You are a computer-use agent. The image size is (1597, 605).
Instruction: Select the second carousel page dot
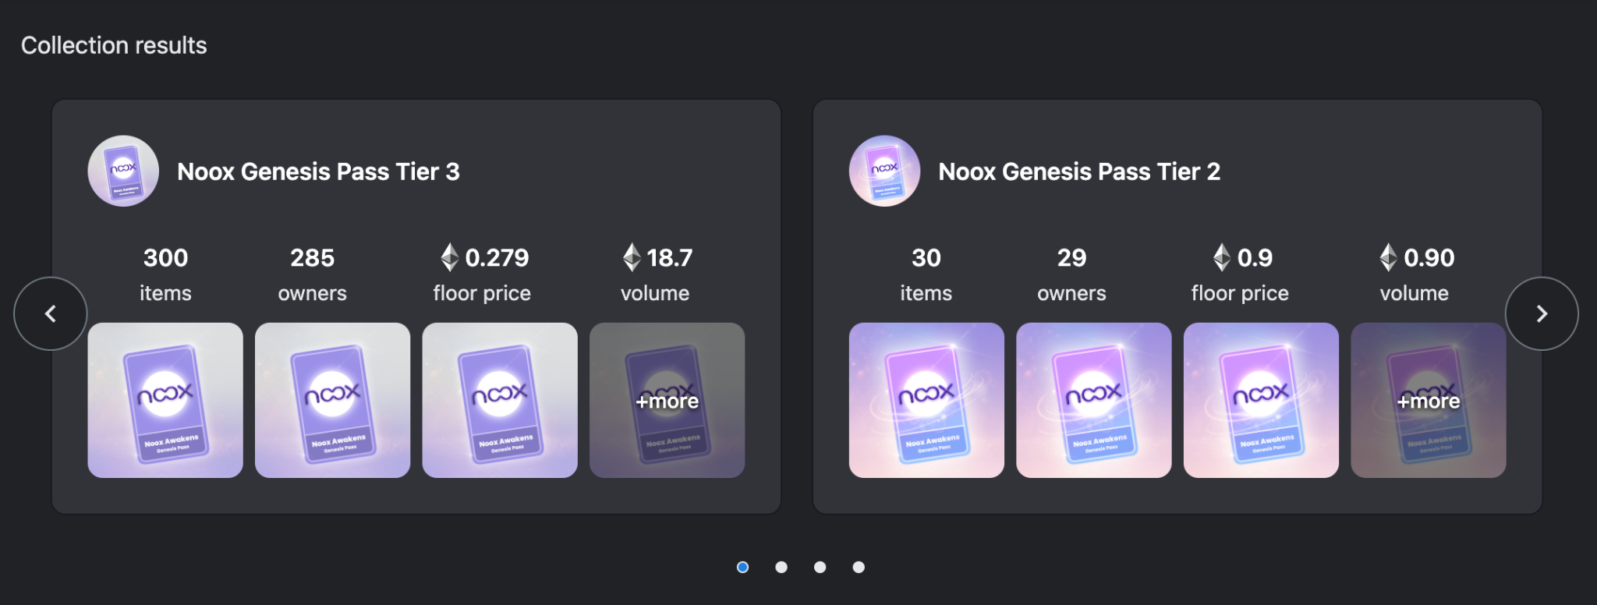pos(781,567)
